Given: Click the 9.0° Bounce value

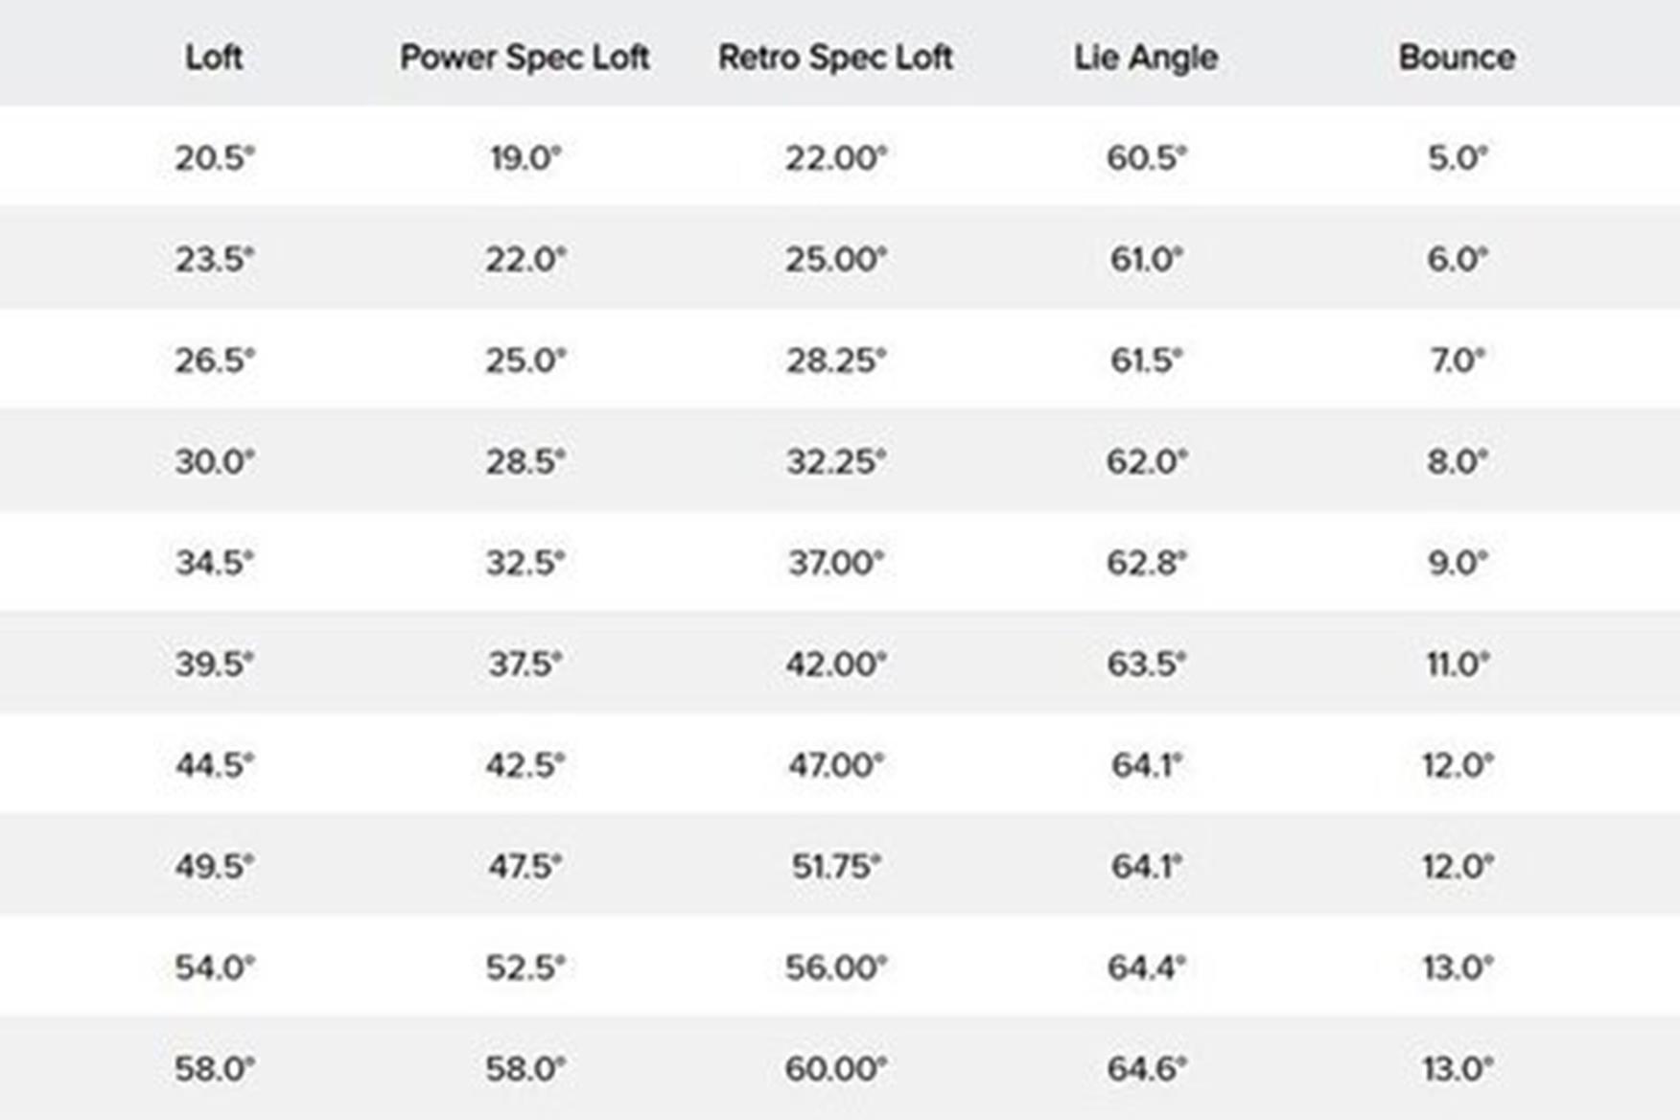Looking at the screenshot, I should (x=1457, y=563).
